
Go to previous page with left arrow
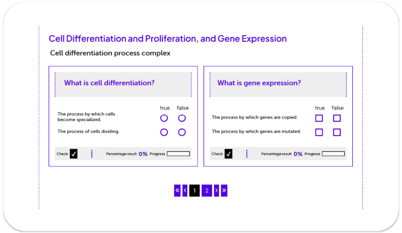coord(185,191)
